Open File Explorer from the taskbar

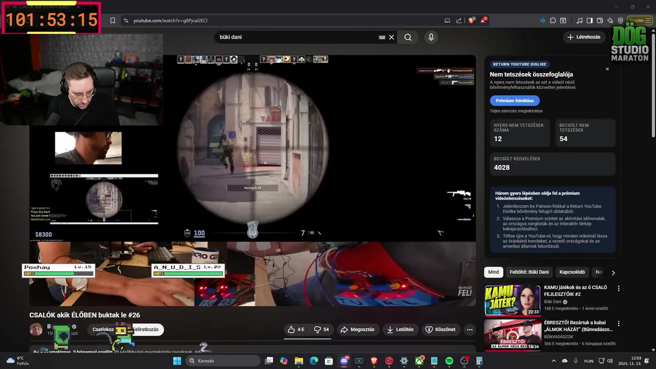[299, 361]
